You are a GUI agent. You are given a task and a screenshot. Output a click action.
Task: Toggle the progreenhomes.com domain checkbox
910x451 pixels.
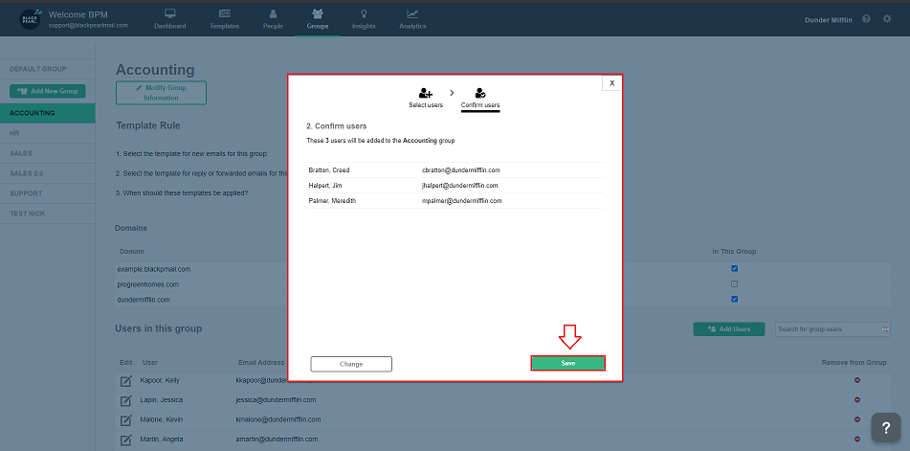coord(734,283)
